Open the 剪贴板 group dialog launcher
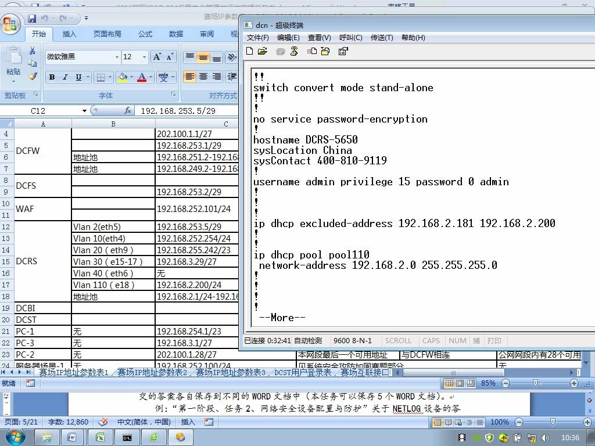 click(35, 94)
